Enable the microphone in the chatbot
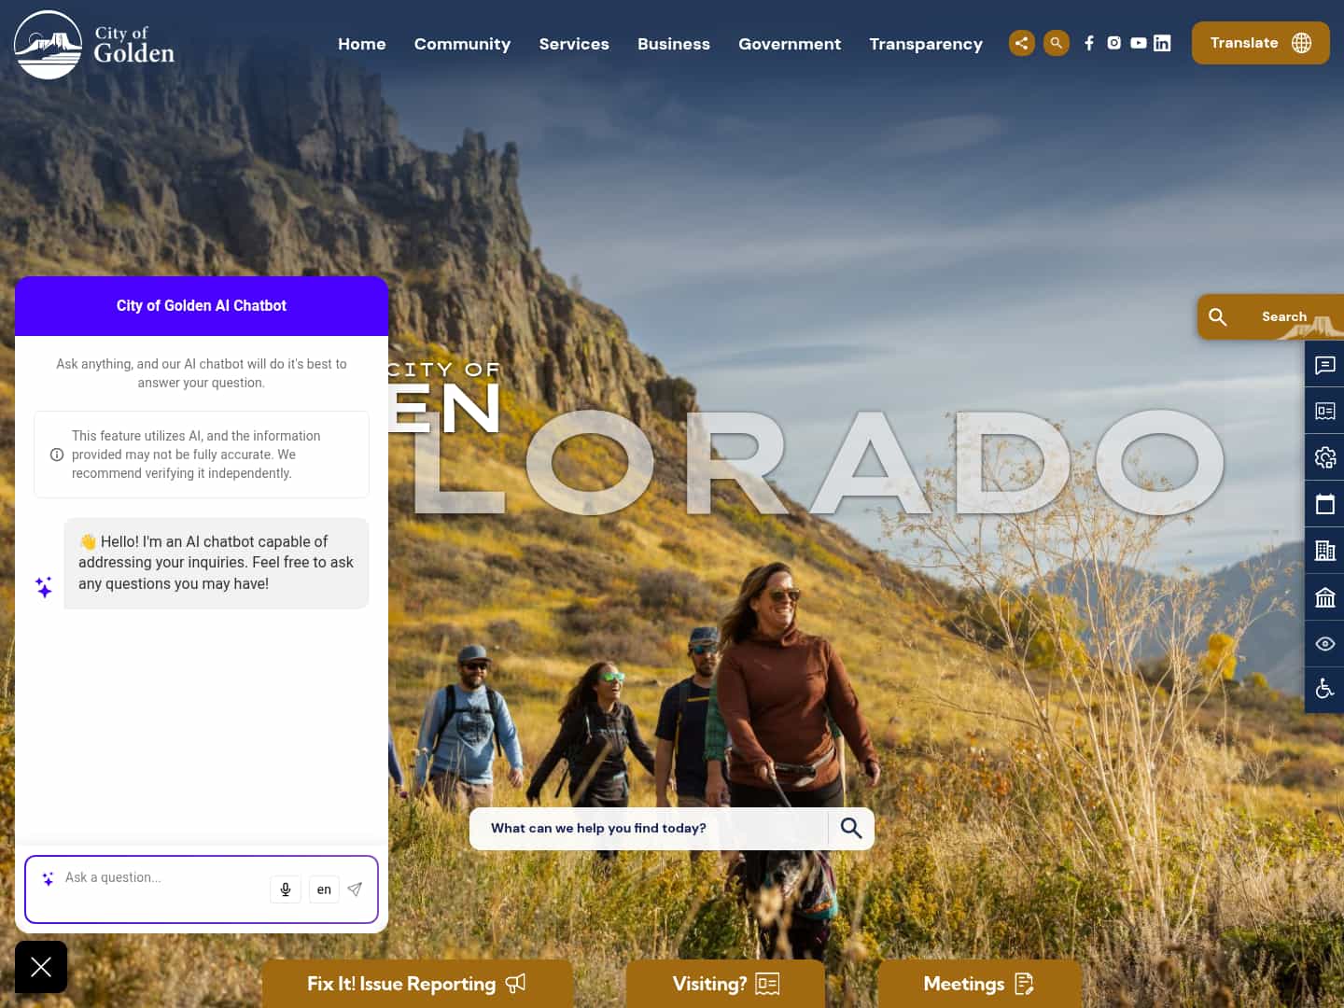This screenshot has width=1344, height=1008. click(x=286, y=889)
